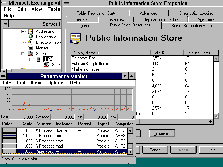Collapse the HP2 server node

point(31,59)
